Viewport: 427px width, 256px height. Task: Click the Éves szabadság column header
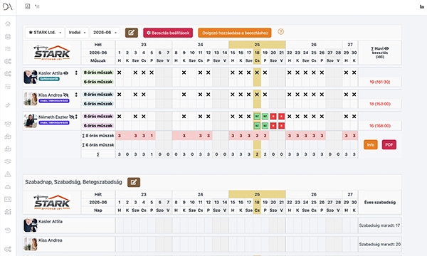(380, 203)
